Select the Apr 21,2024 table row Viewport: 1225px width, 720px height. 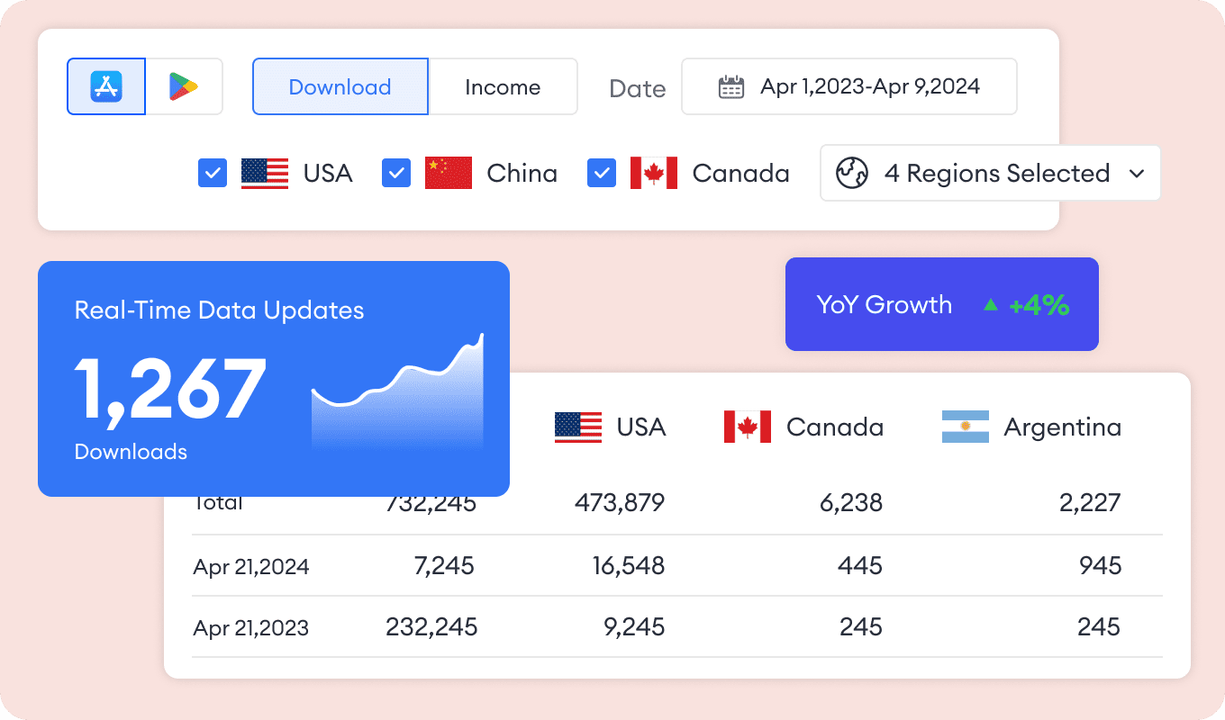pyautogui.click(x=676, y=565)
